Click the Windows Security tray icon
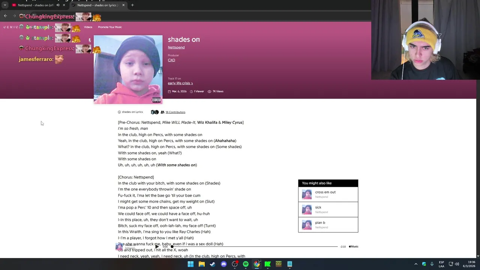This screenshot has width=480, height=270. pyautogui.click(x=424, y=264)
